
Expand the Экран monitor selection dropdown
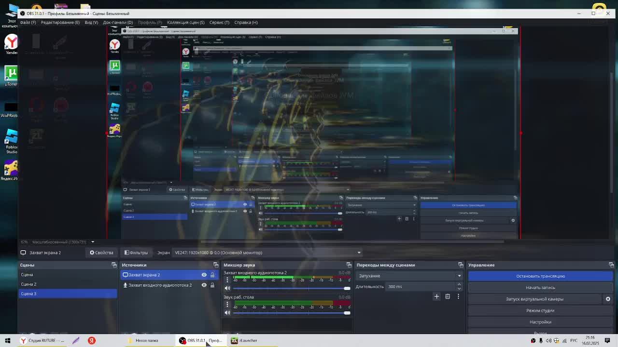[267, 253]
